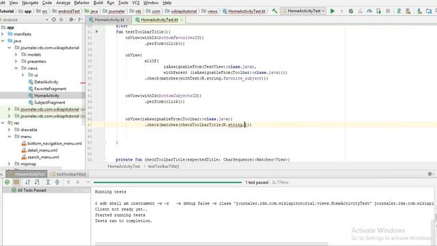Open the Refactor menu
This screenshot has width=437, height=246.
click(81, 3)
